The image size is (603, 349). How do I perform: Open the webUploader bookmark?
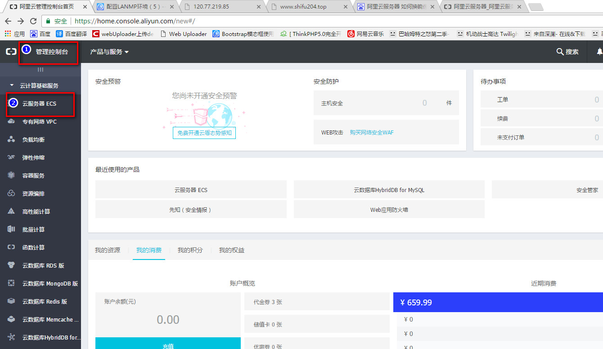tap(123, 34)
